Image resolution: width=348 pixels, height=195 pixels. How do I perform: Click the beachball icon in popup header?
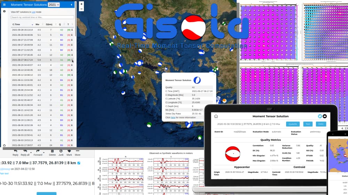[197, 80]
